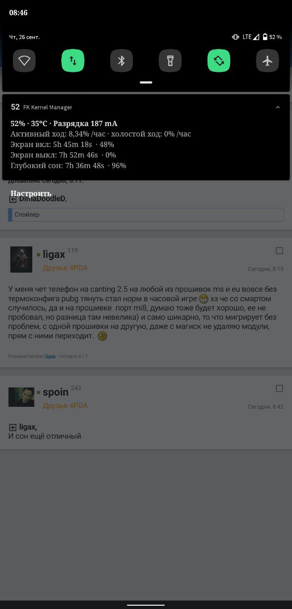Screen dimensions: 292x609
Task: Turn on the flashlight tile
Action: 170,61
